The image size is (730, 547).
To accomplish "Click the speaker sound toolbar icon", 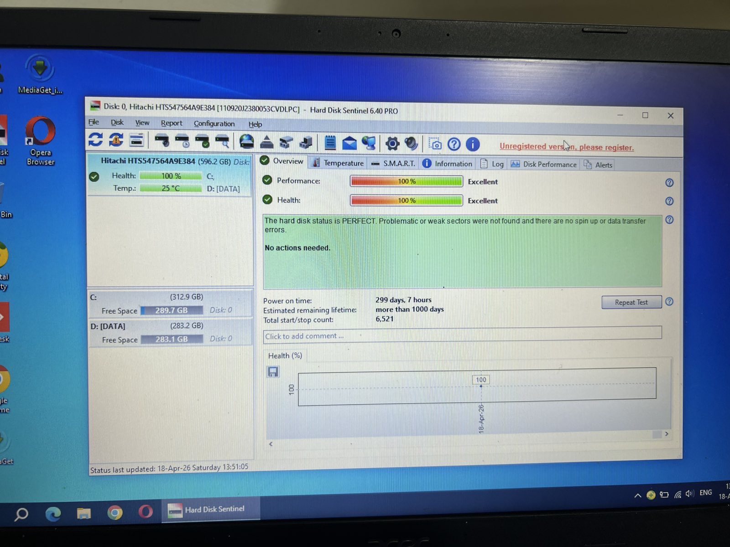I will [x=411, y=144].
